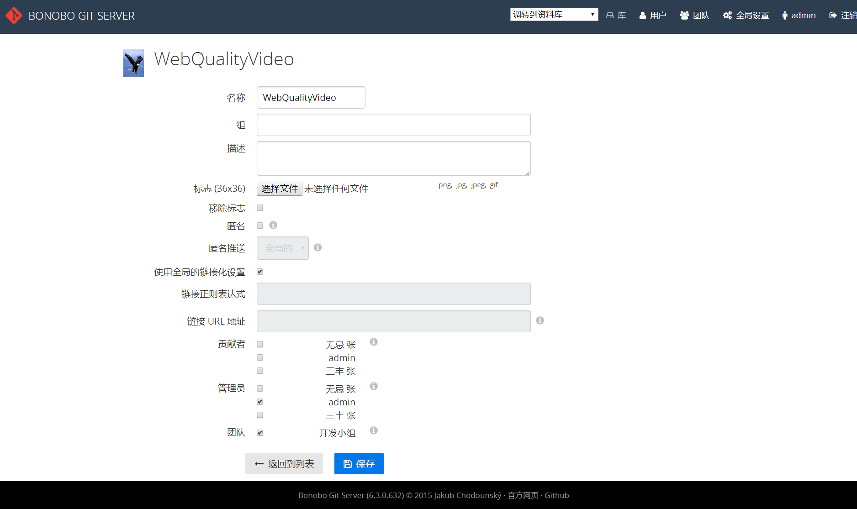Check 三丰 张 as 管理员
This screenshot has width=857, height=509.
tap(260, 415)
